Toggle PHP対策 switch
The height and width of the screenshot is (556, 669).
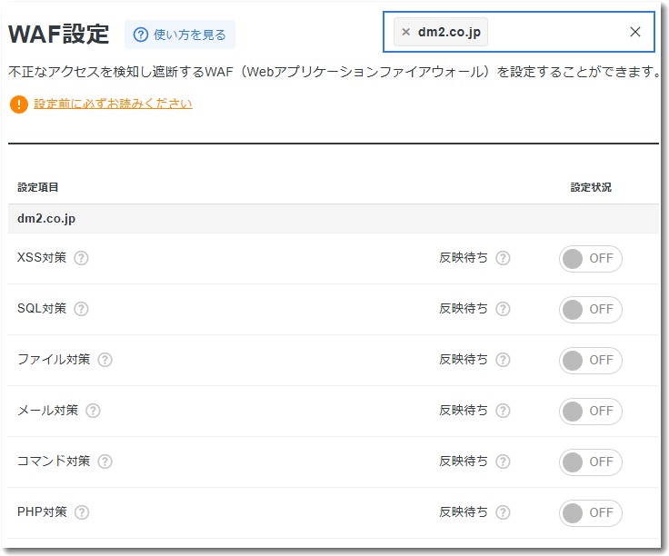coord(590,513)
